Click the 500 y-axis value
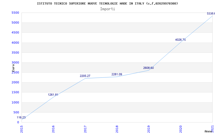Image resolution: width=215 pixels, height=134 pixels. pyautogui.click(x=16, y=112)
